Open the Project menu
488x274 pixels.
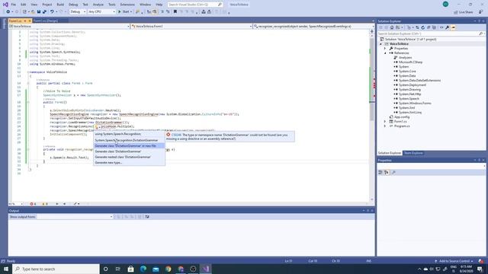pos(47,5)
